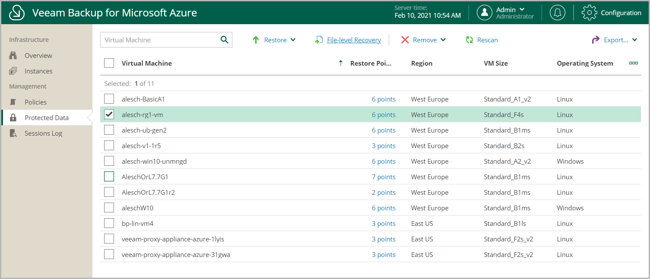The height and width of the screenshot is (279, 650).
Task: Click the search magnifier icon
Action: pos(224,40)
